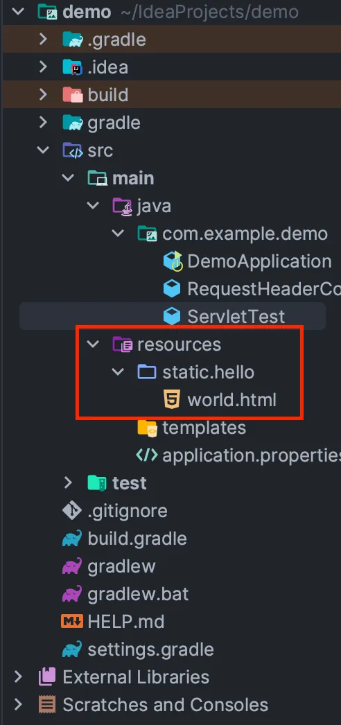Expand the test folder

69,483
